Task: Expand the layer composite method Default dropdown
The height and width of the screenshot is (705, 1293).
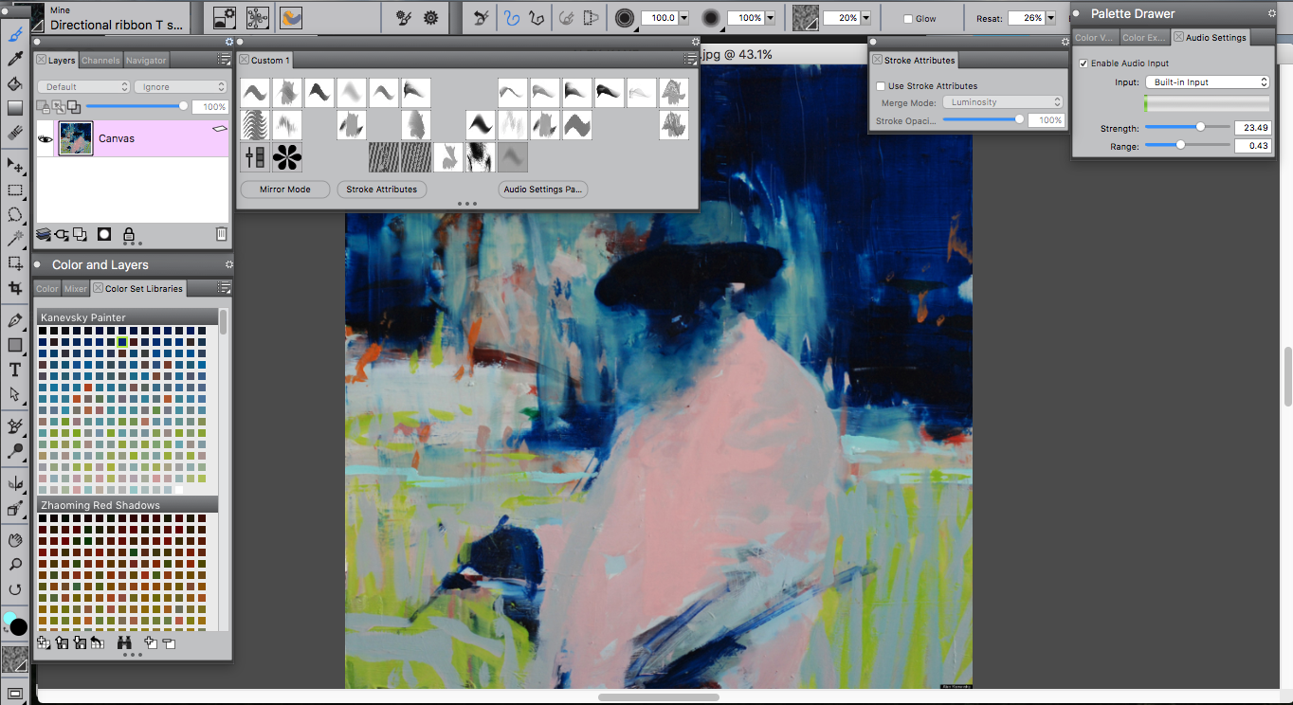Action: [x=82, y=87]
